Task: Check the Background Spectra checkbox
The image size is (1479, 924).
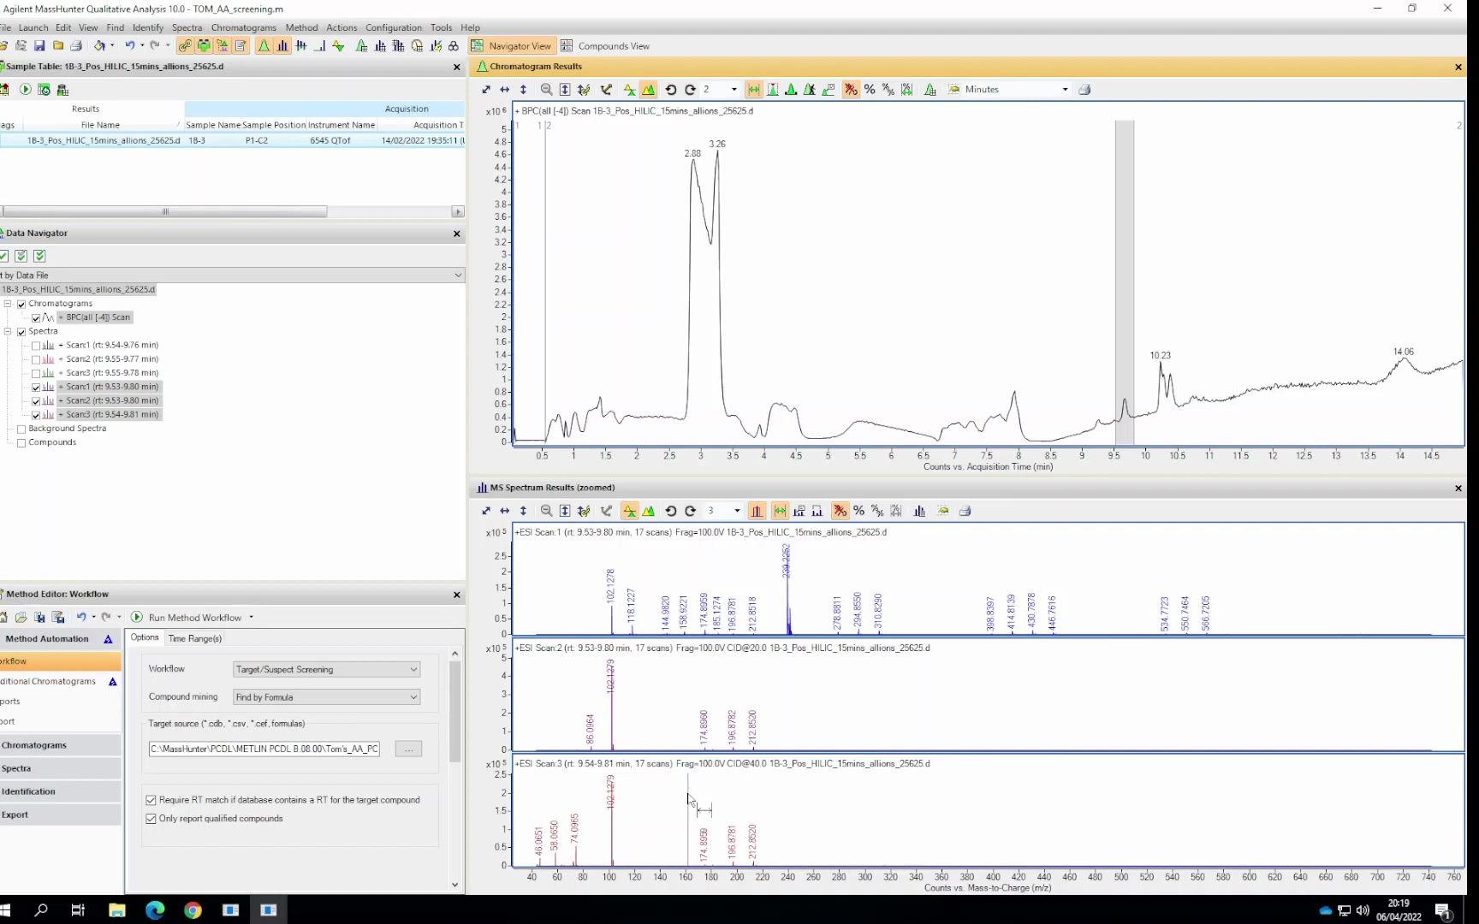Action: pyautogui.click(x=21, y=429)
